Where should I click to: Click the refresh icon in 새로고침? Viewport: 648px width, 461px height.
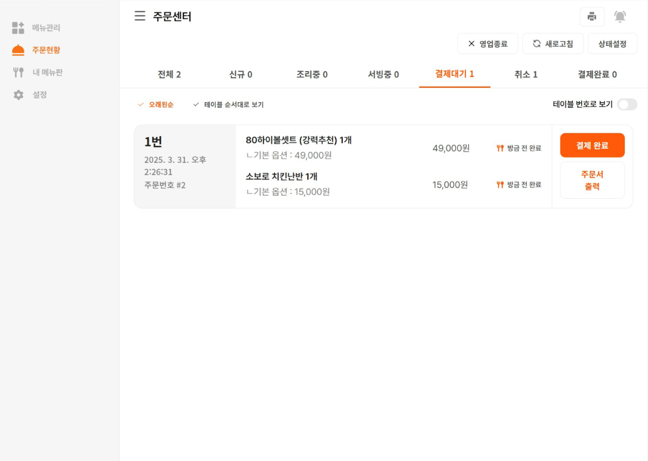point(537,44)
